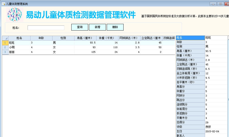This screenshot has width=229, height=137.
Task: Click the 平衡木分 property label
Action: click(x=190, y=118)
